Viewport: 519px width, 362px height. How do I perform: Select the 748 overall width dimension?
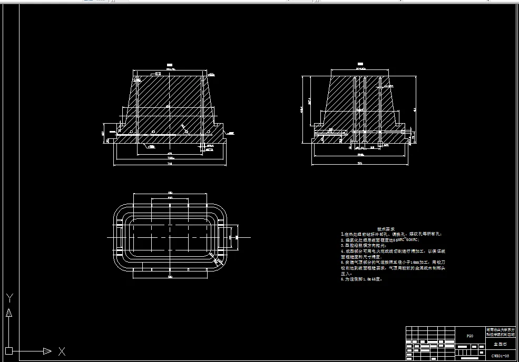(x=170, y=164)
